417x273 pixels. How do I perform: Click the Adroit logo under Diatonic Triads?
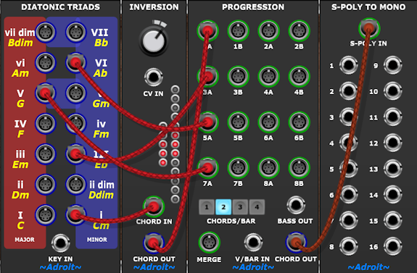tap(61, 267)
